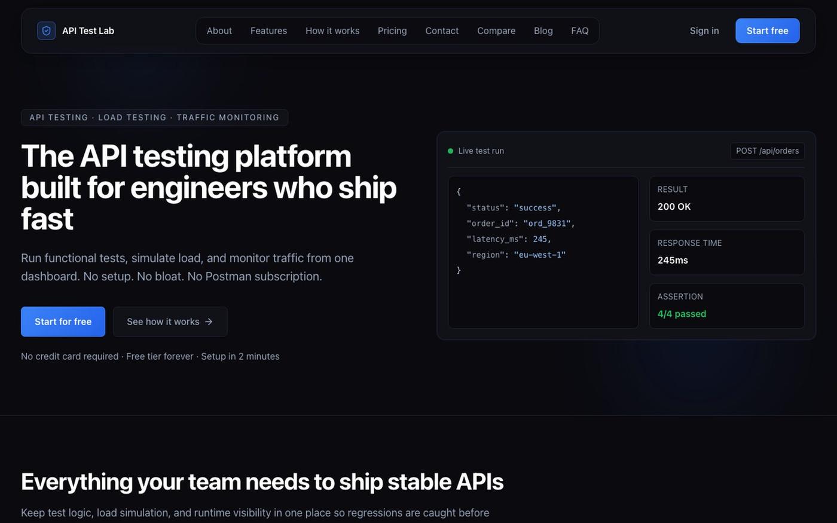Viewport: 837px width, 523px height.
Task: Open the Contact nav link
Action: 442,30
